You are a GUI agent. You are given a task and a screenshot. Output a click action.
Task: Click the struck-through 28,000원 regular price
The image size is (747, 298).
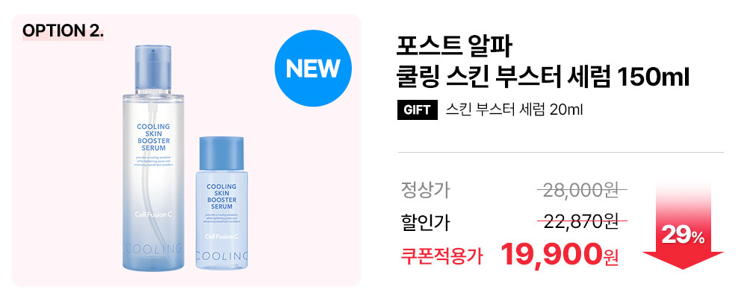(581, 191)
